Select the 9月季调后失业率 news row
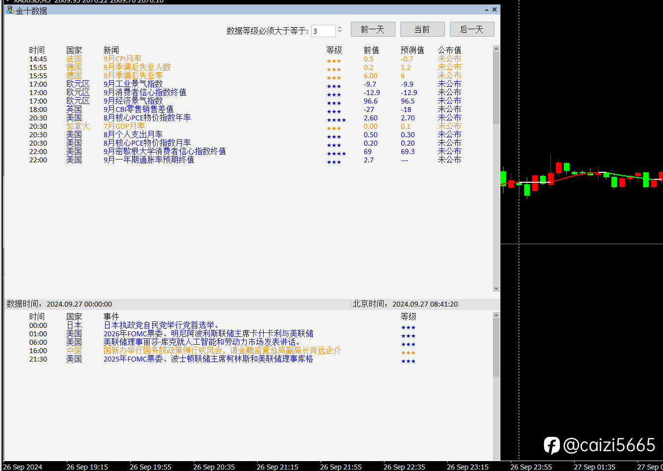The width and height of the screenshot is (663, 471). pos(245,76)
